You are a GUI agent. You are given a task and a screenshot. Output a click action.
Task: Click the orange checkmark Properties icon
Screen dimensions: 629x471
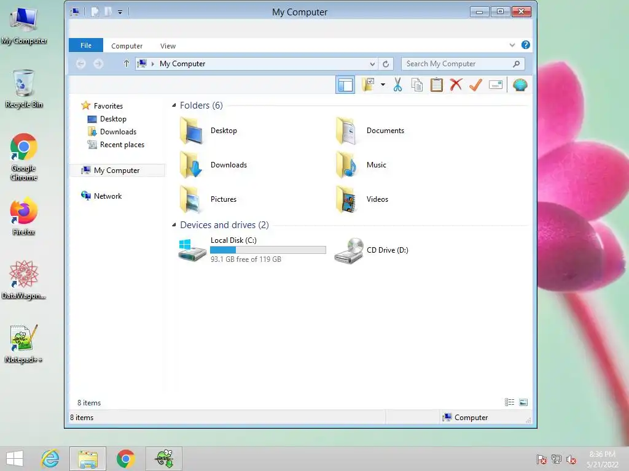tap(476, 85)
